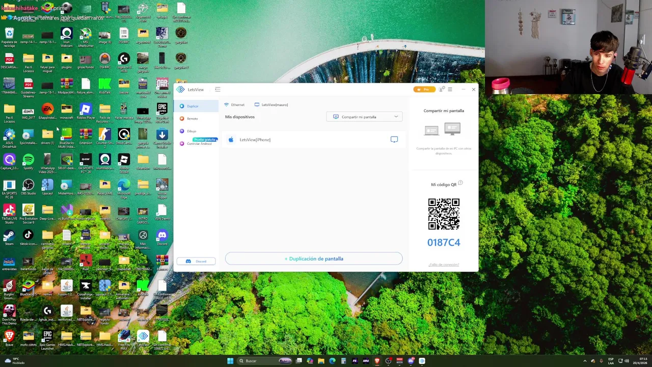This screenshot has width=652, height=367.
Task: Click the LetsView[mauro] device name
Action: [271, 105]
